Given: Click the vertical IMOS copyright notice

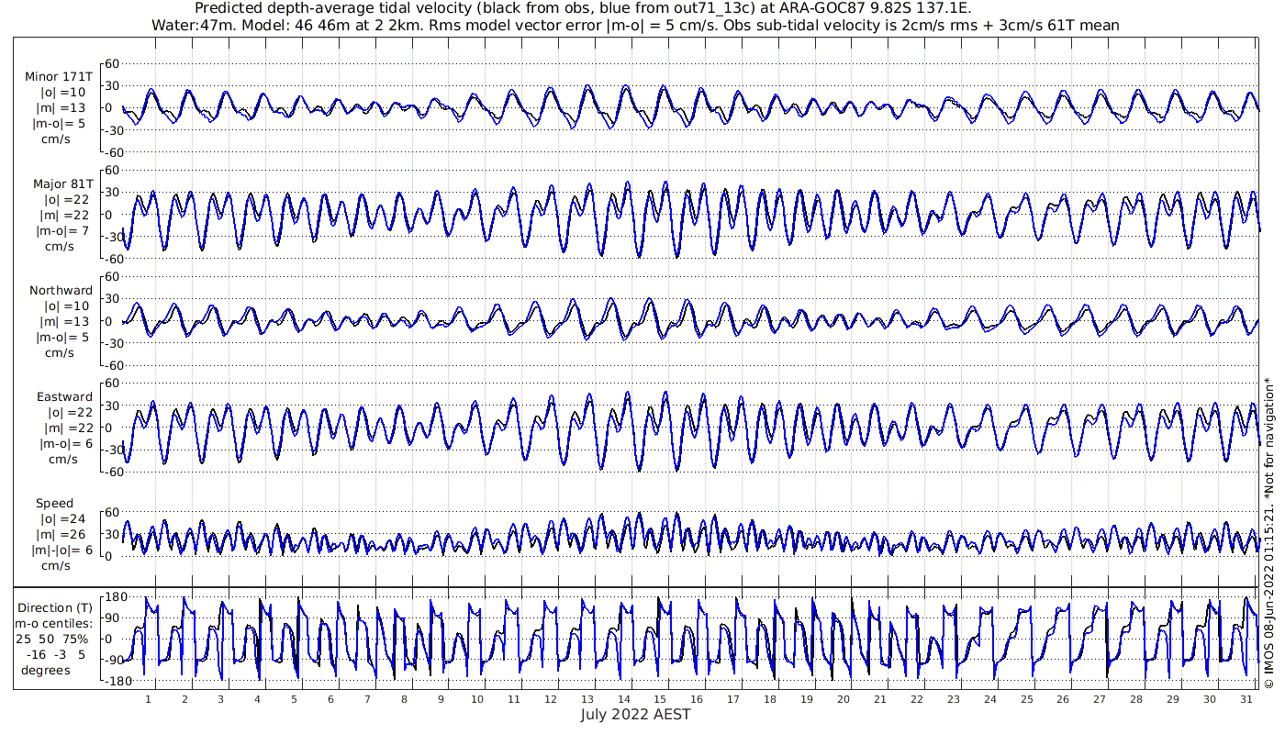Looking at the screenshot, I should click(x=1269, y=532).
